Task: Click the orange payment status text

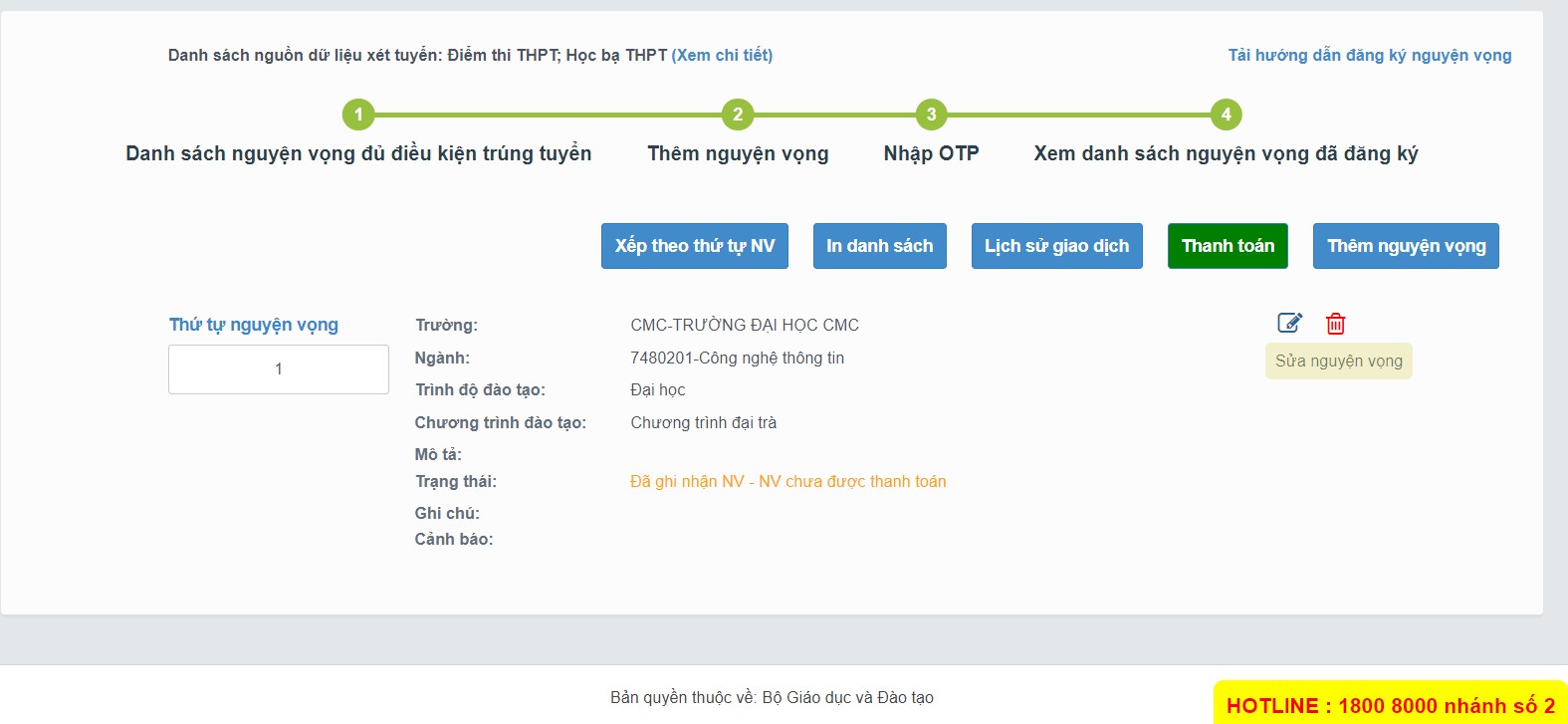Action: [787, 481]
